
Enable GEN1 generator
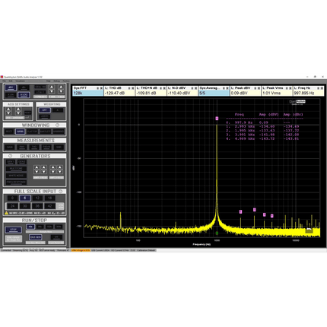click(x=11, y=162)
